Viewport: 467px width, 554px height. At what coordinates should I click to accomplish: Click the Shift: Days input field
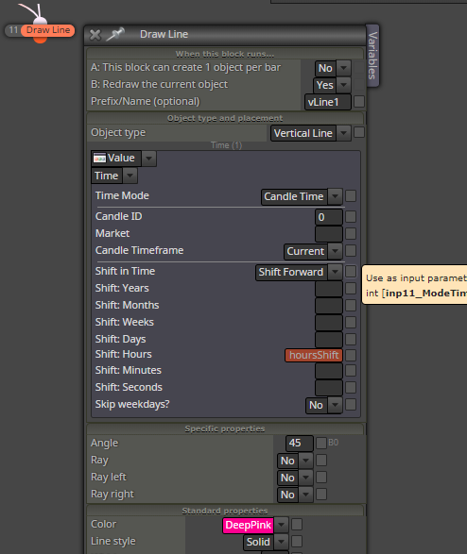tap(329, 340)
